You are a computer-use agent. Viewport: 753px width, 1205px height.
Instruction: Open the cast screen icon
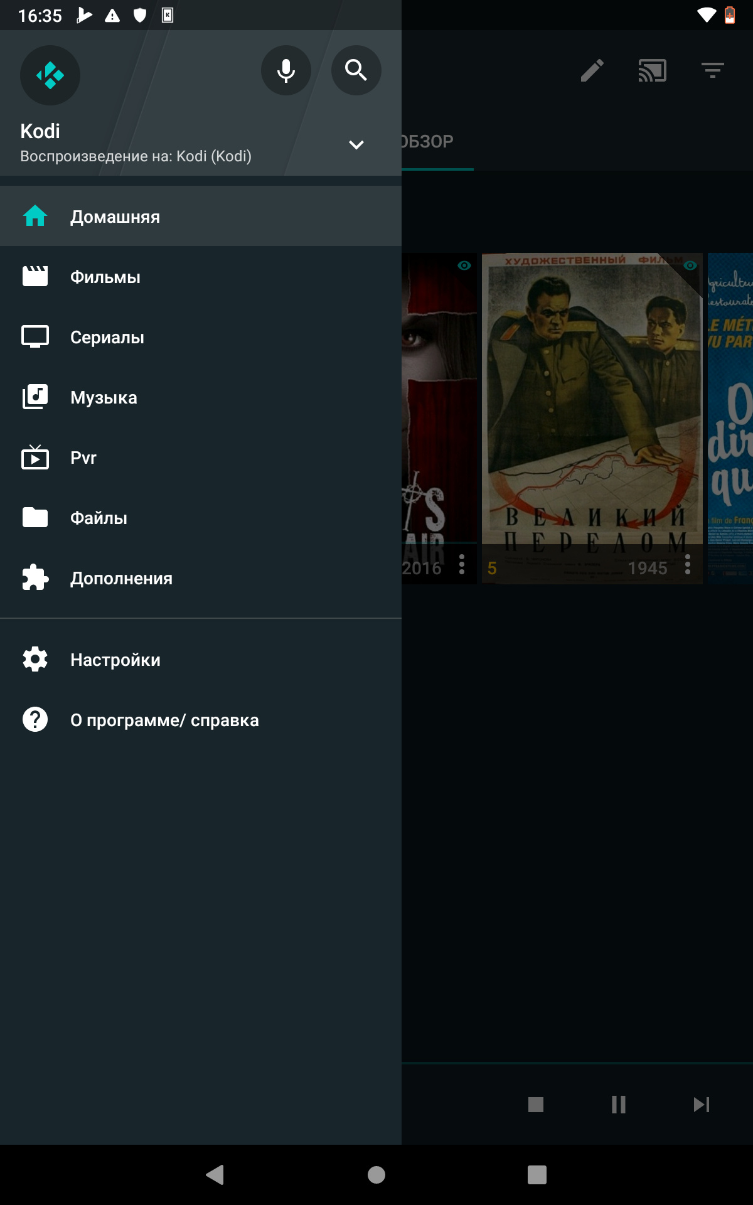click(652, 70)
